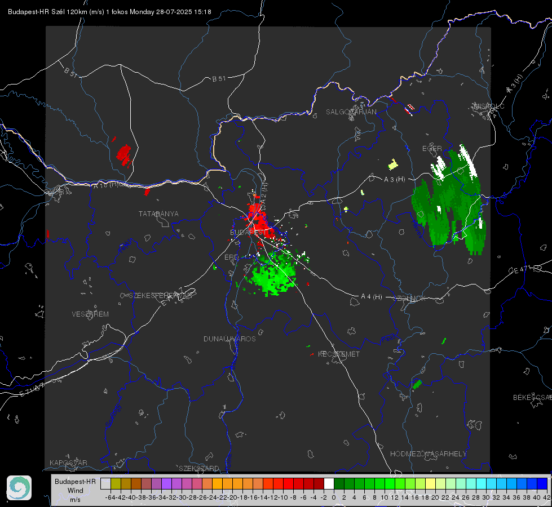Screen dimensions: 552x507
Task: Select the DUNAUJVAROS city label
Action: coord(229,339)
